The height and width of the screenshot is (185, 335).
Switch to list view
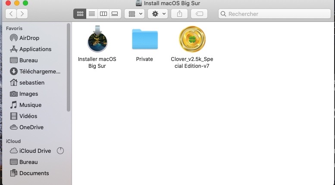pyautogui.click(x=92, y=14)
